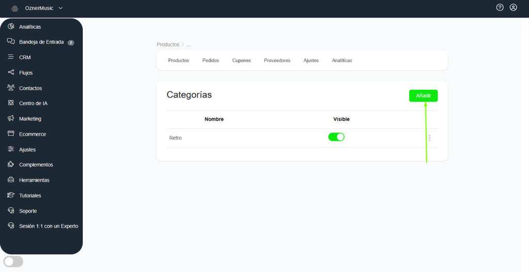Open Centro de IA icon
The height and width of the screenshot is (272, 529).
[11, 103]
